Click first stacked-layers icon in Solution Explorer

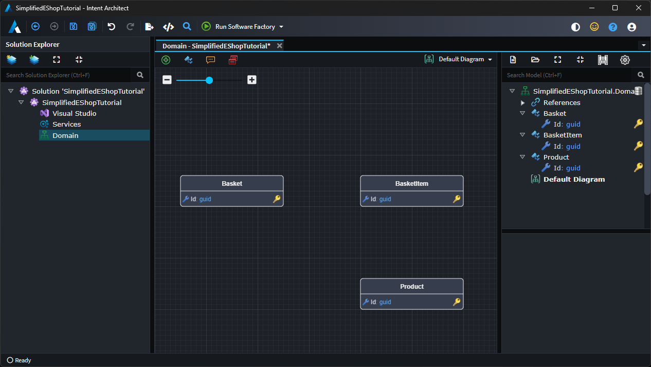tap(11, 60)
